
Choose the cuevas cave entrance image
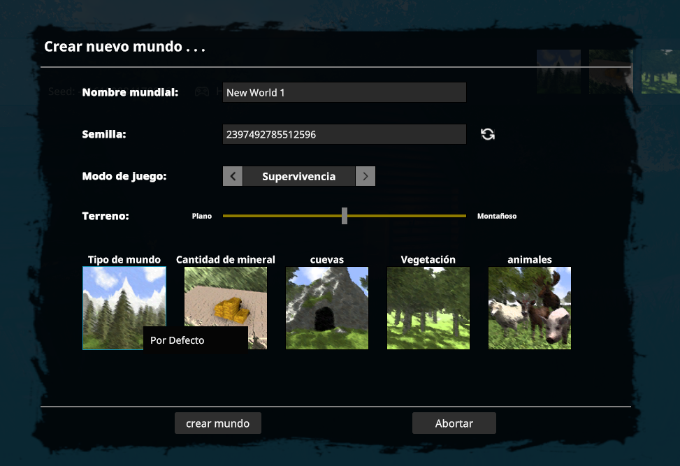[326, 307]
